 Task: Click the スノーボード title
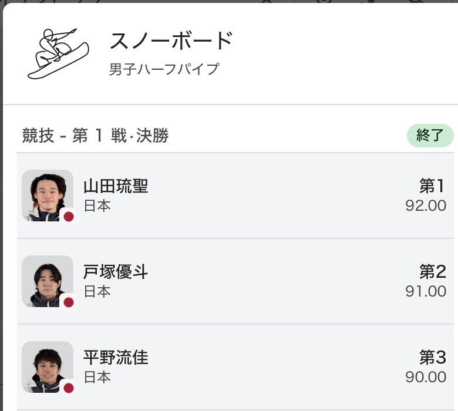coord(171,41)
